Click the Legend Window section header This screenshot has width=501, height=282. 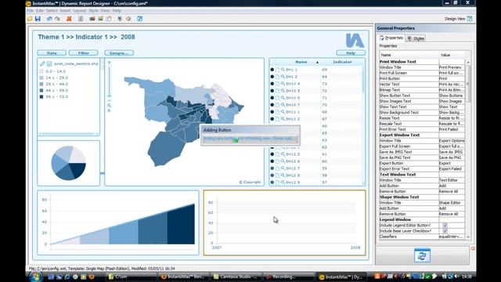pyautogui.click(x=395, y=219)
